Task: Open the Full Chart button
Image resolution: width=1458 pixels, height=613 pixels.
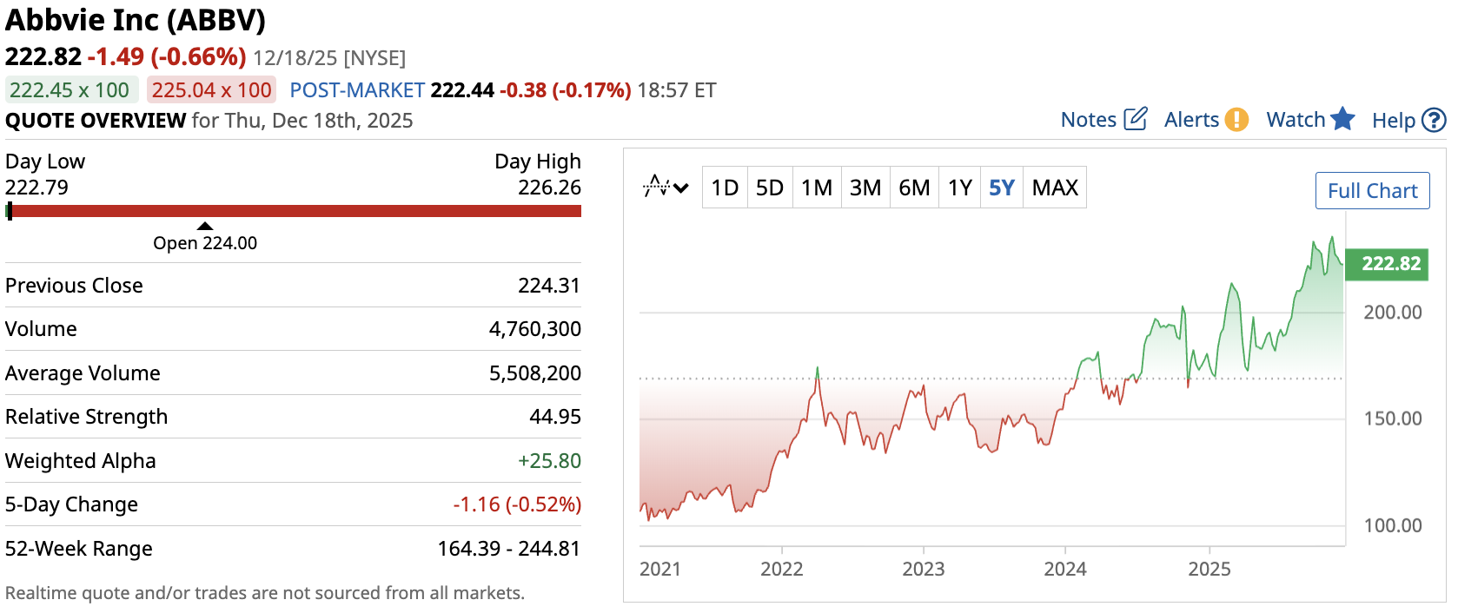Action: coord(1372,191)
